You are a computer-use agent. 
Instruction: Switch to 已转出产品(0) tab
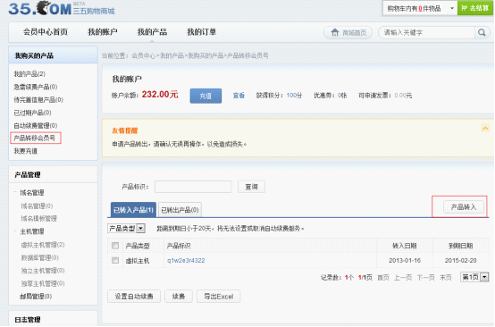coord(180,210)
